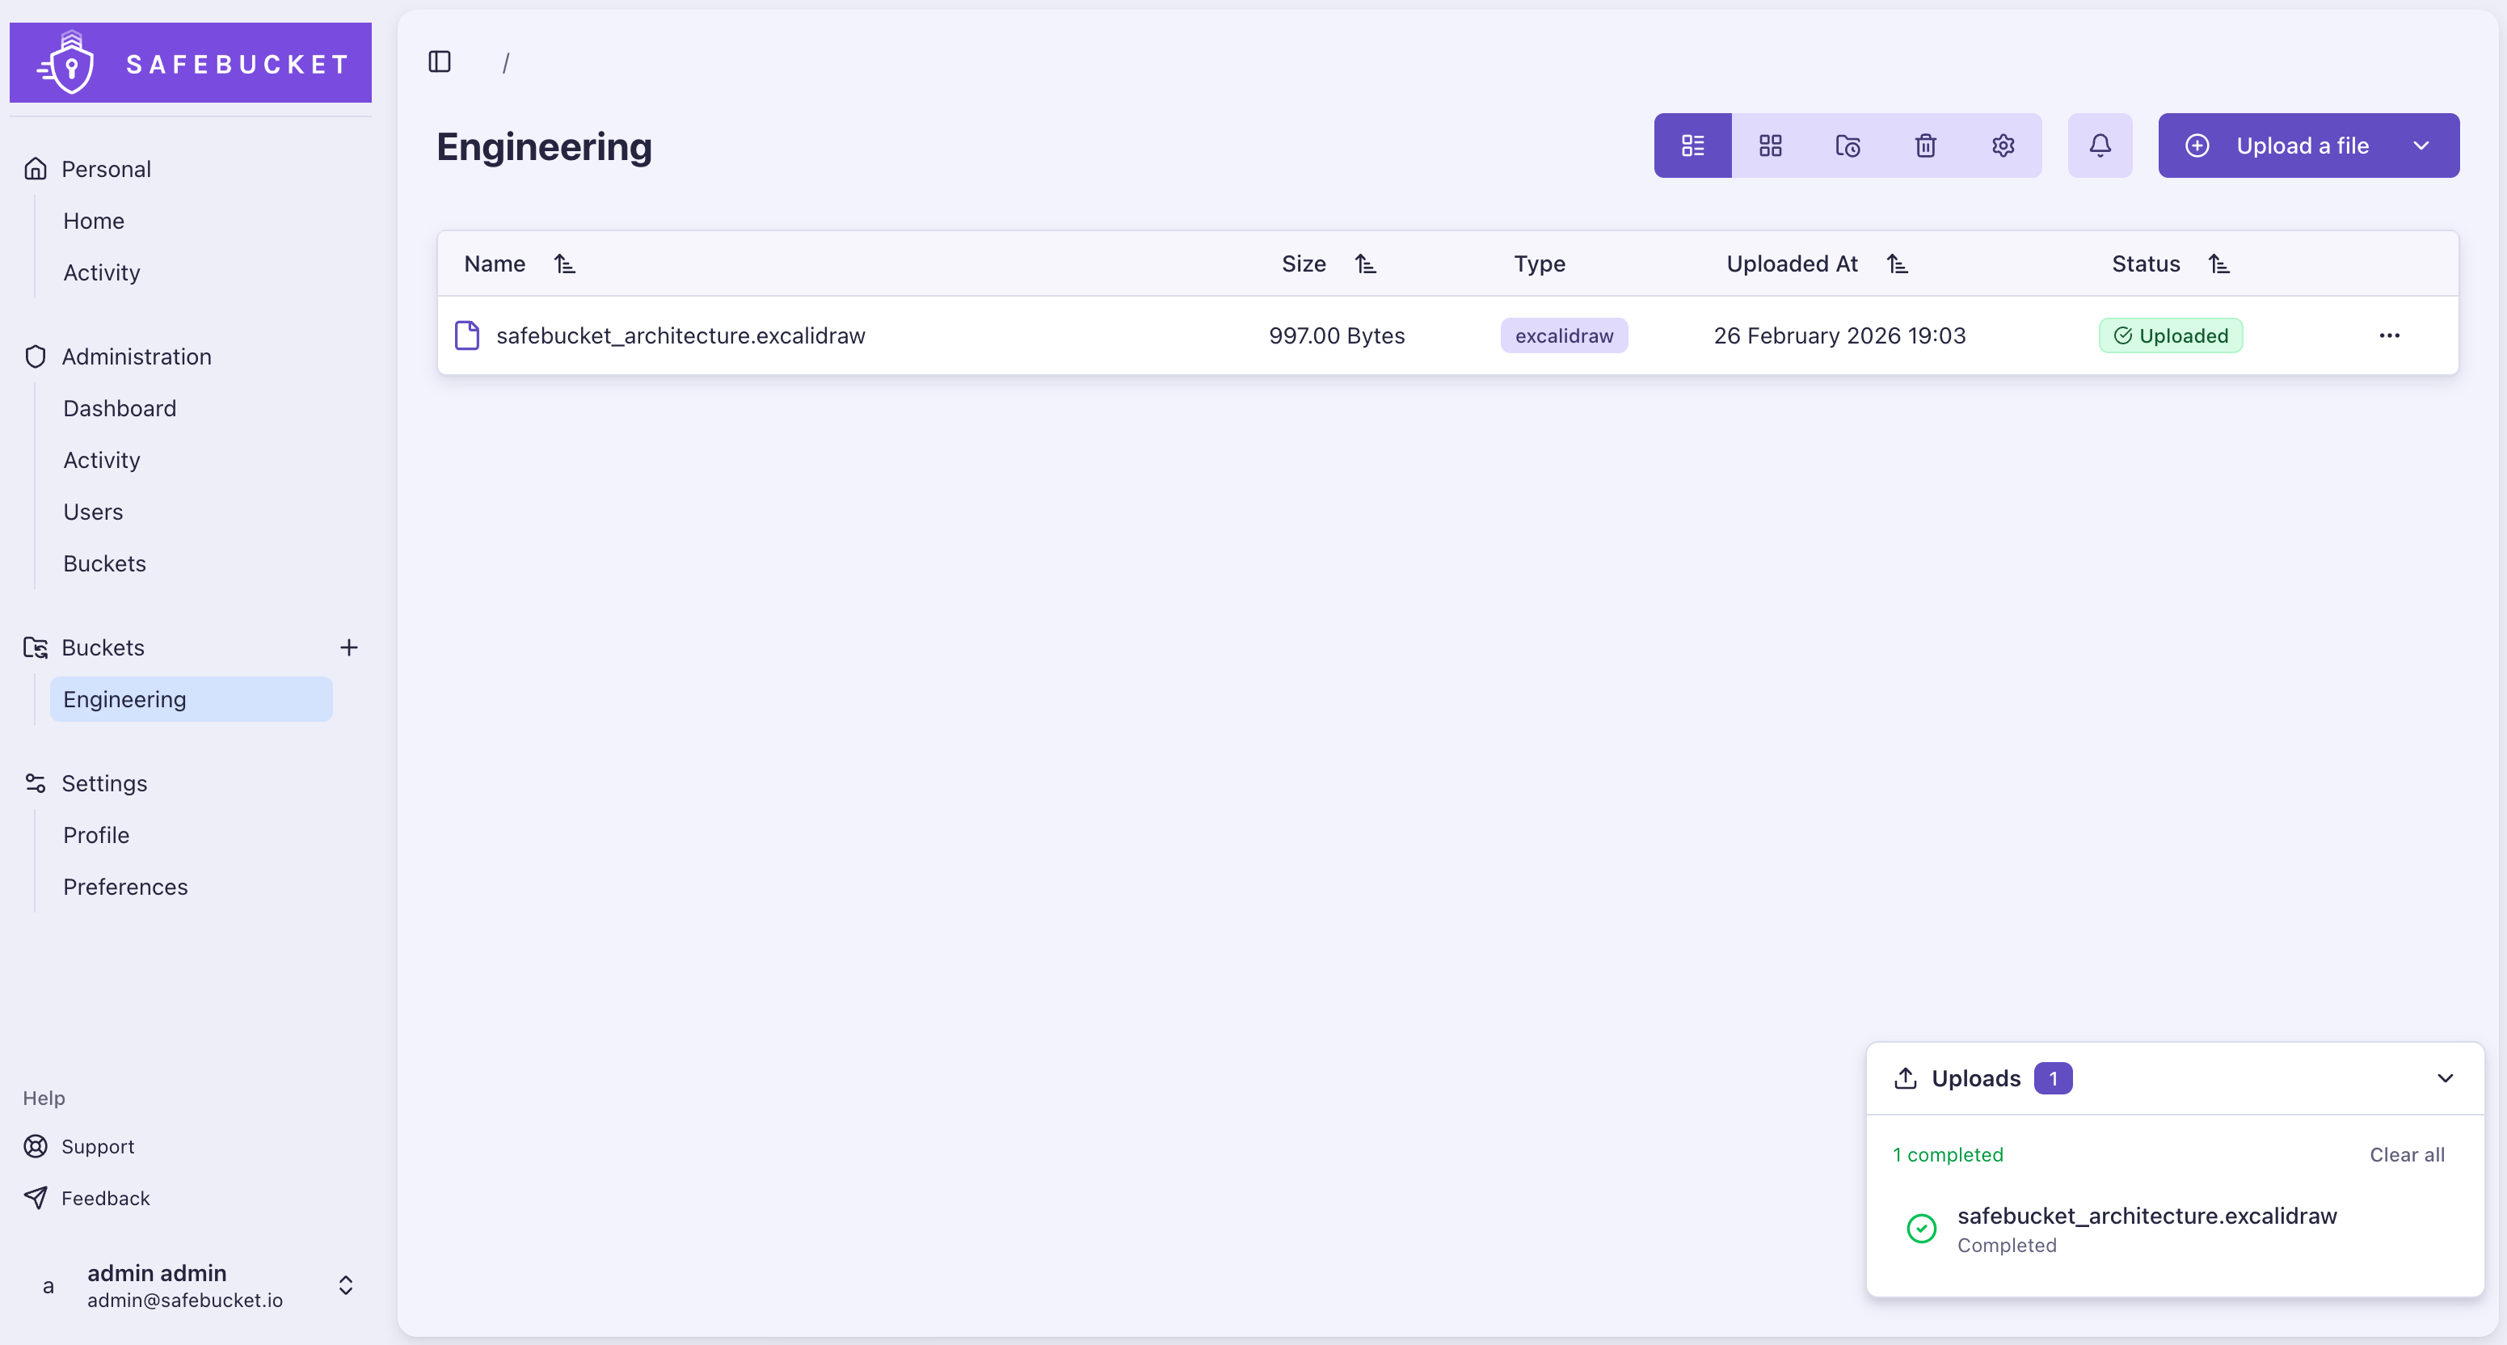Open row actions three-dot menu
Image resolution: width=2507 pixels, height=1345 pixels.
pos(2388,335)
